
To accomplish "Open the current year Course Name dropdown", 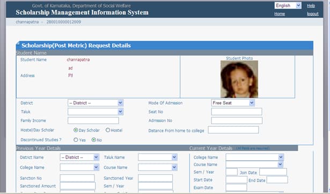I will pyautogui.click(x=254, y=164).
